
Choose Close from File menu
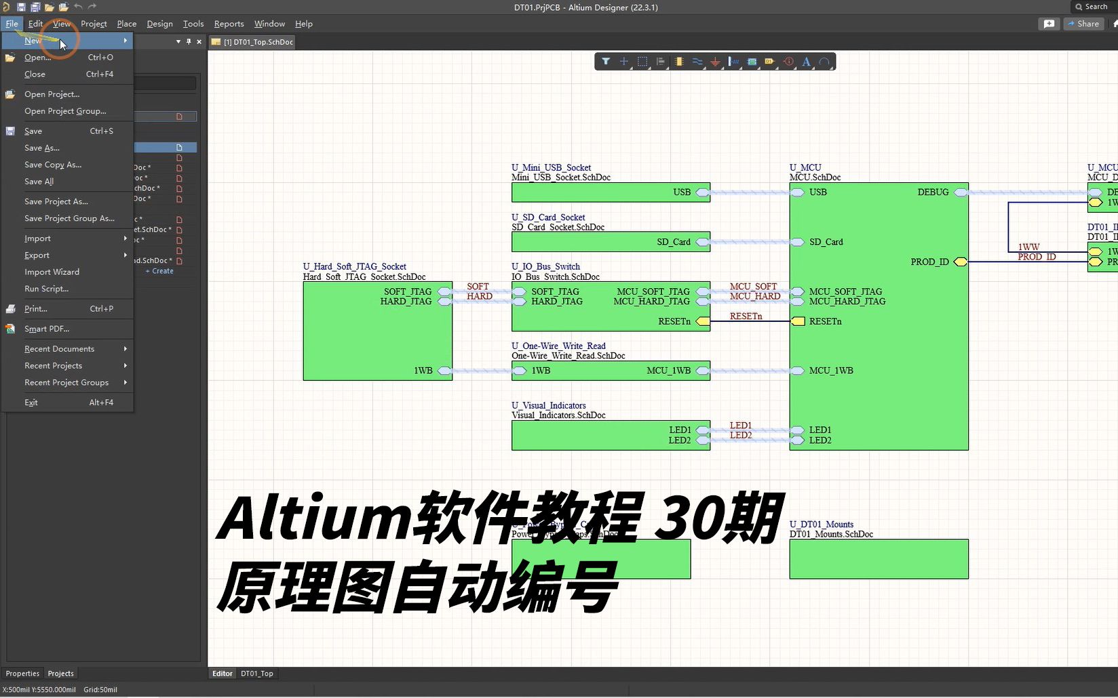(x=67, y=75)
